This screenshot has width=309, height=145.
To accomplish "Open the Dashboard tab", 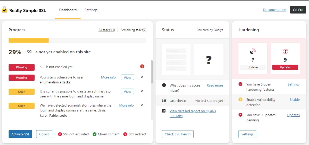I will [68, 10].
